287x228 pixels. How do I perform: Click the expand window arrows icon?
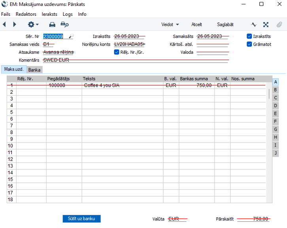(x=266, y=25)
